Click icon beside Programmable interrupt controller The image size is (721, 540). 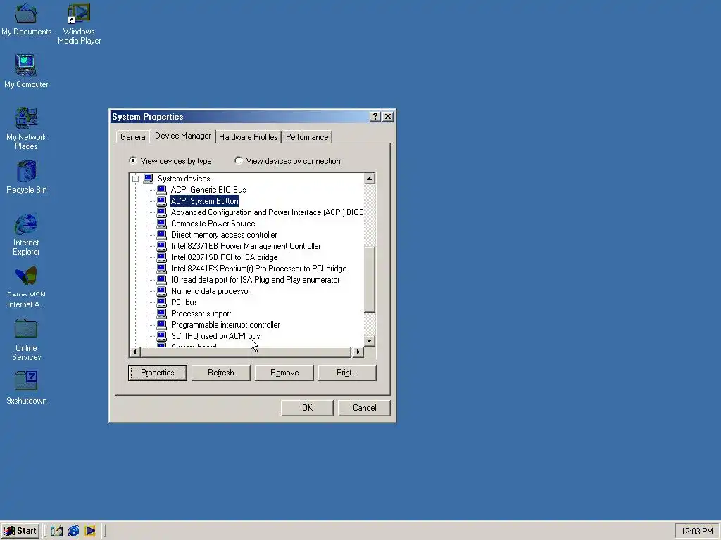(161, 325)
